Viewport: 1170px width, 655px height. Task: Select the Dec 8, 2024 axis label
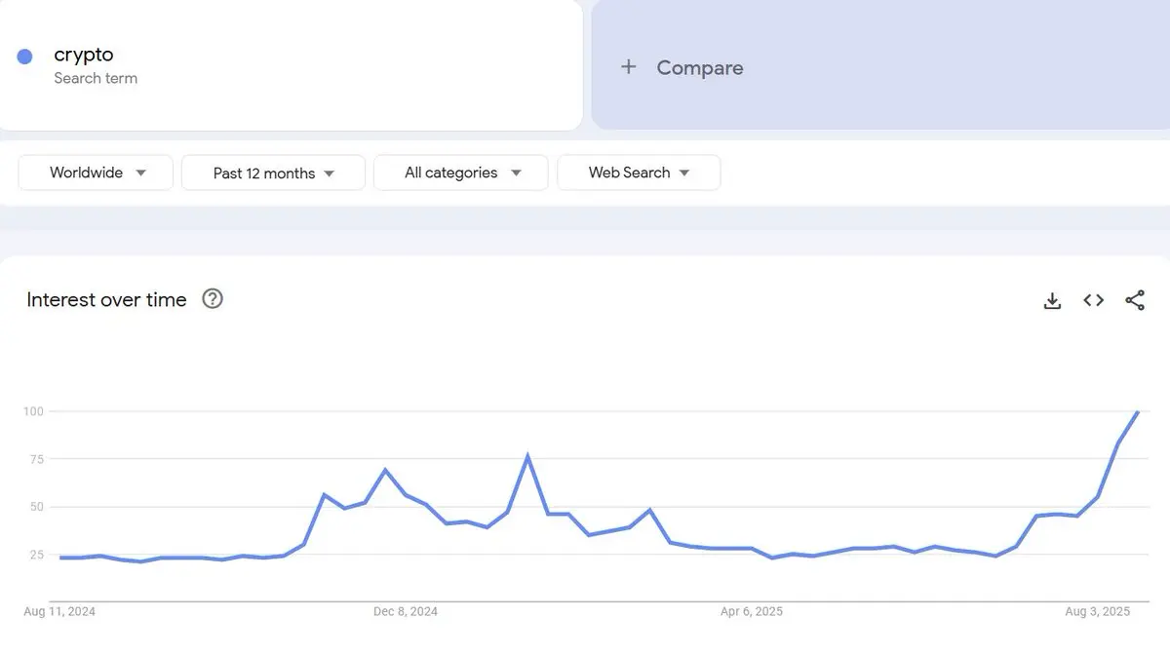pos(406,612)
